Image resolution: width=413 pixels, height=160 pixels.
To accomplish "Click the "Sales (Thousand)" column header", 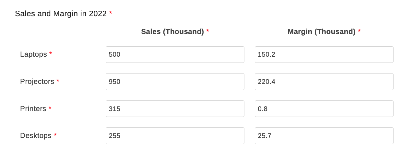I will tap(172, 32).
